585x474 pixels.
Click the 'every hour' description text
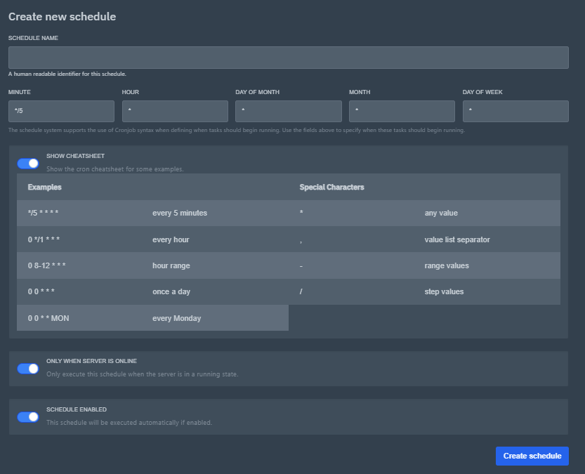(x=171, y=239)
